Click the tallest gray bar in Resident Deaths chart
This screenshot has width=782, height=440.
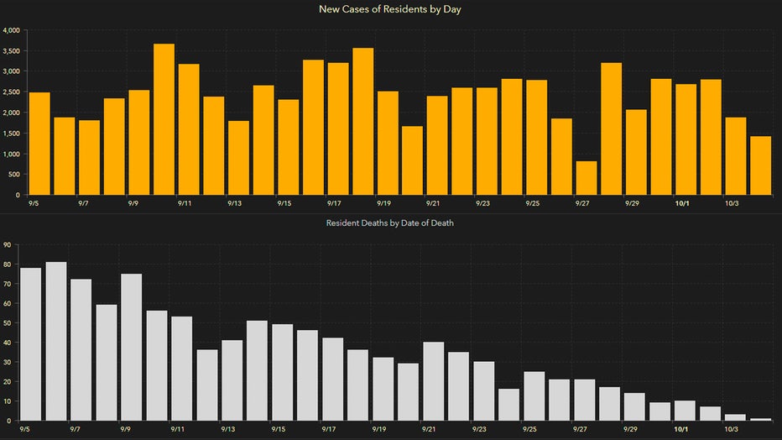pyautogui.click(x=56, y=341)
